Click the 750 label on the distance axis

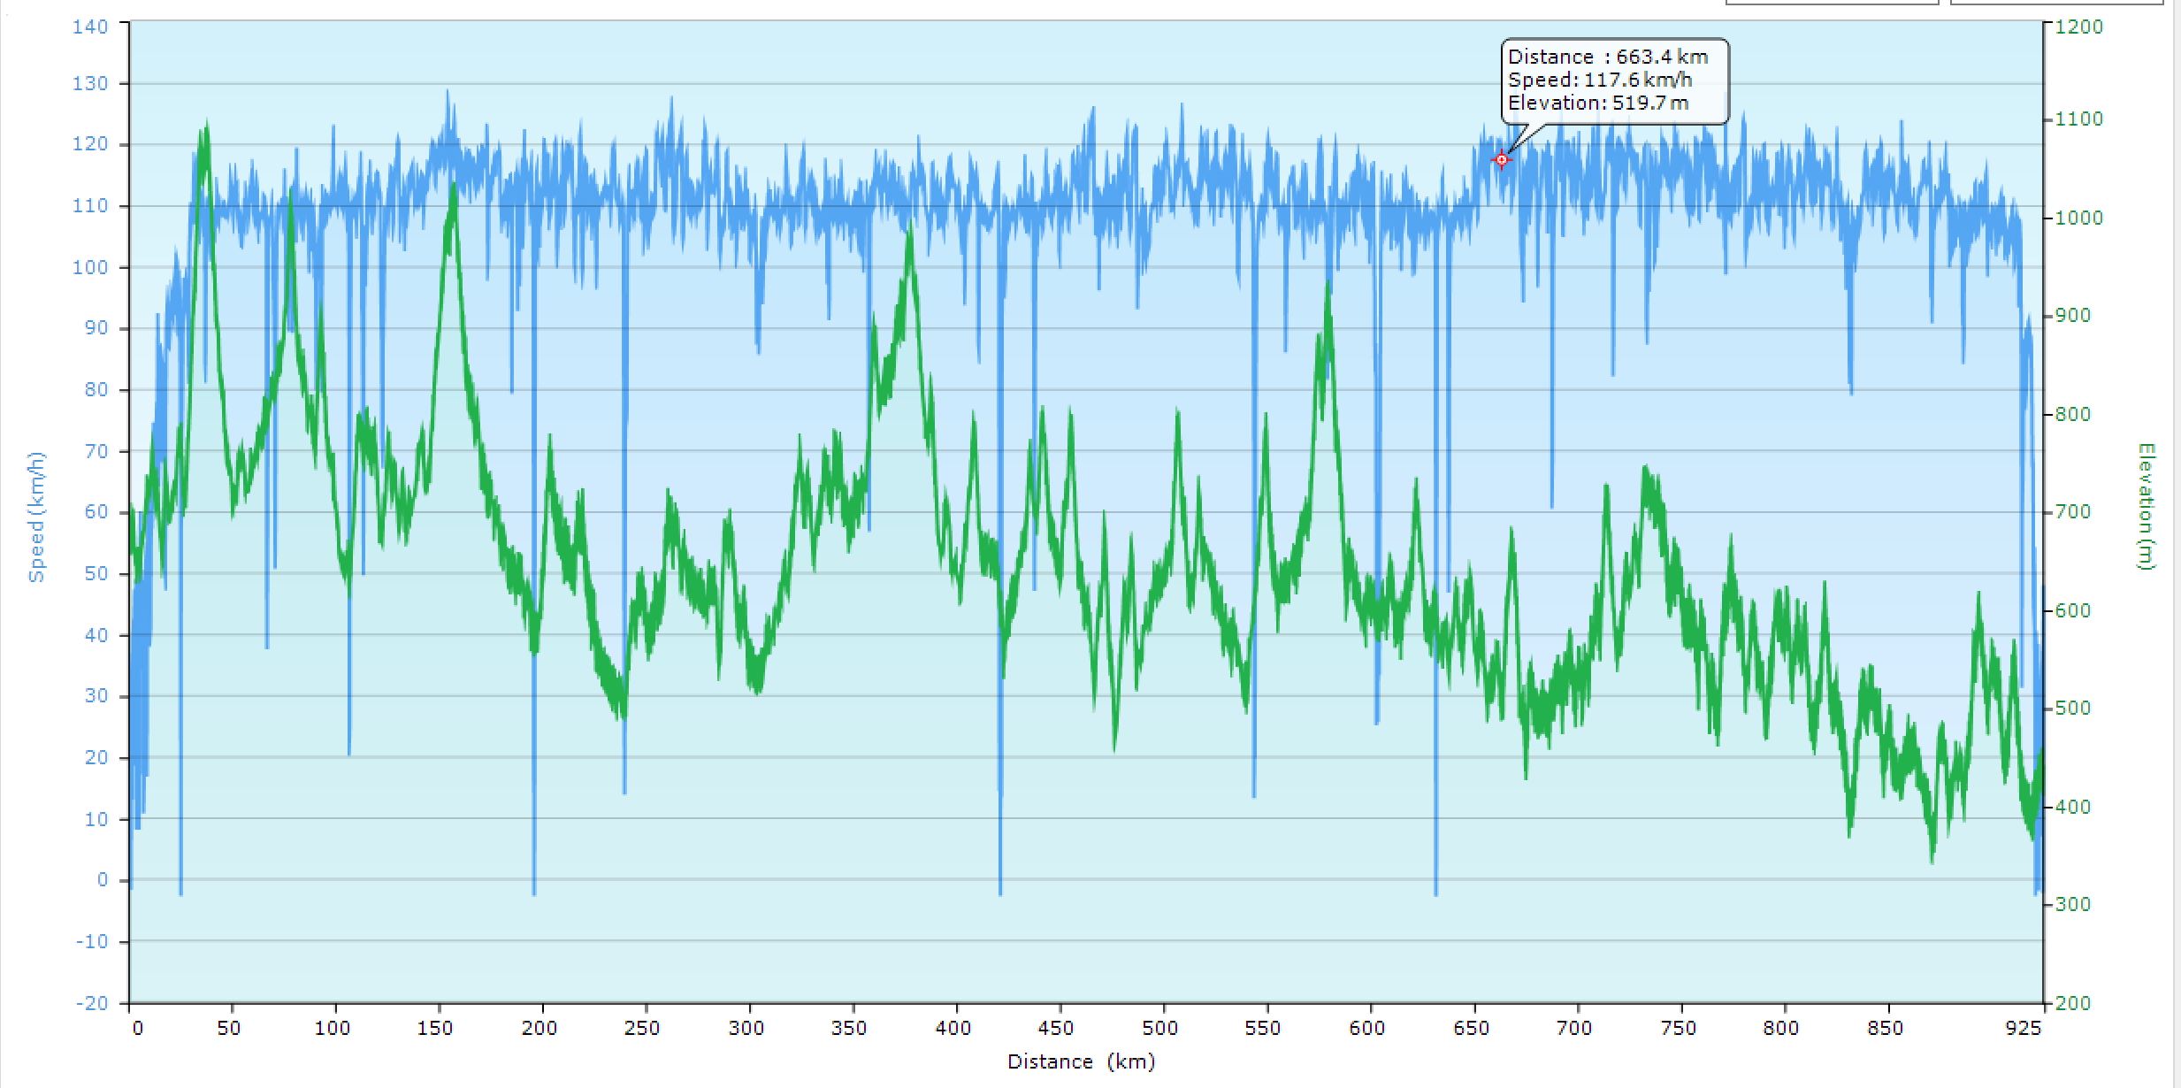1678,1028
